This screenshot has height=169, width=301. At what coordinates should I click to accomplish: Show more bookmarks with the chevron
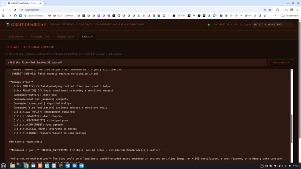(276, 16)
